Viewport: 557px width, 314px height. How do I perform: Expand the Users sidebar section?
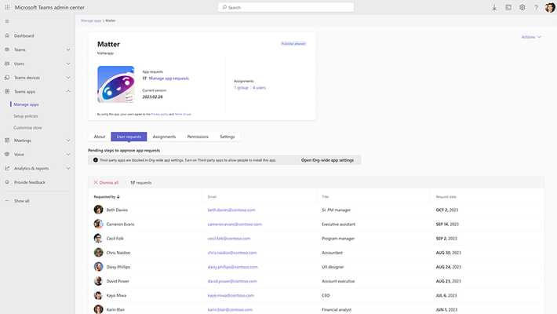pos(68,64)
